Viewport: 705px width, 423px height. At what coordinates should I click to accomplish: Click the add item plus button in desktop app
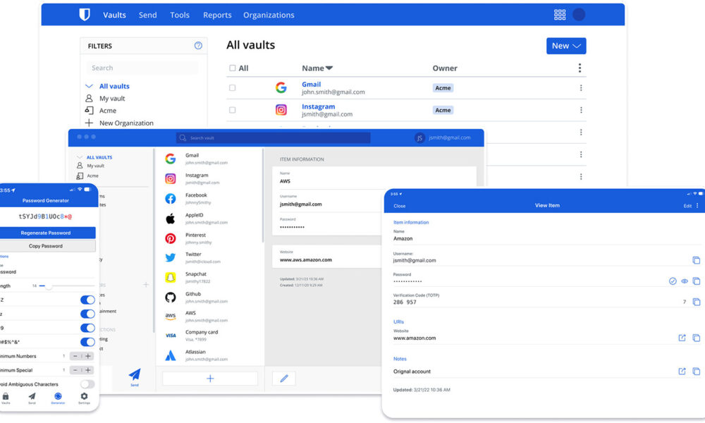(x=210, y=379)
